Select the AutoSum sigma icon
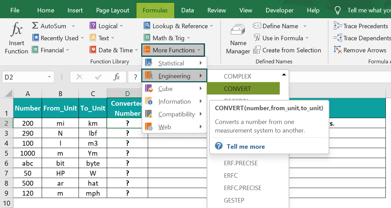The height and width of the screenshot is (208, 391). tap(34, 25)
